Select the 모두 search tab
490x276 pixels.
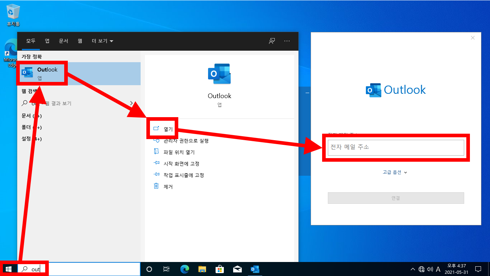31,41
